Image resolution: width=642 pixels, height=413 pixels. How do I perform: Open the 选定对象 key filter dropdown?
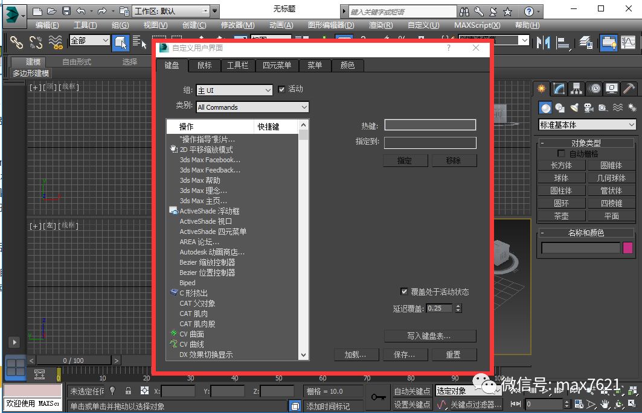pyautogui.click(x=468, y=391)
